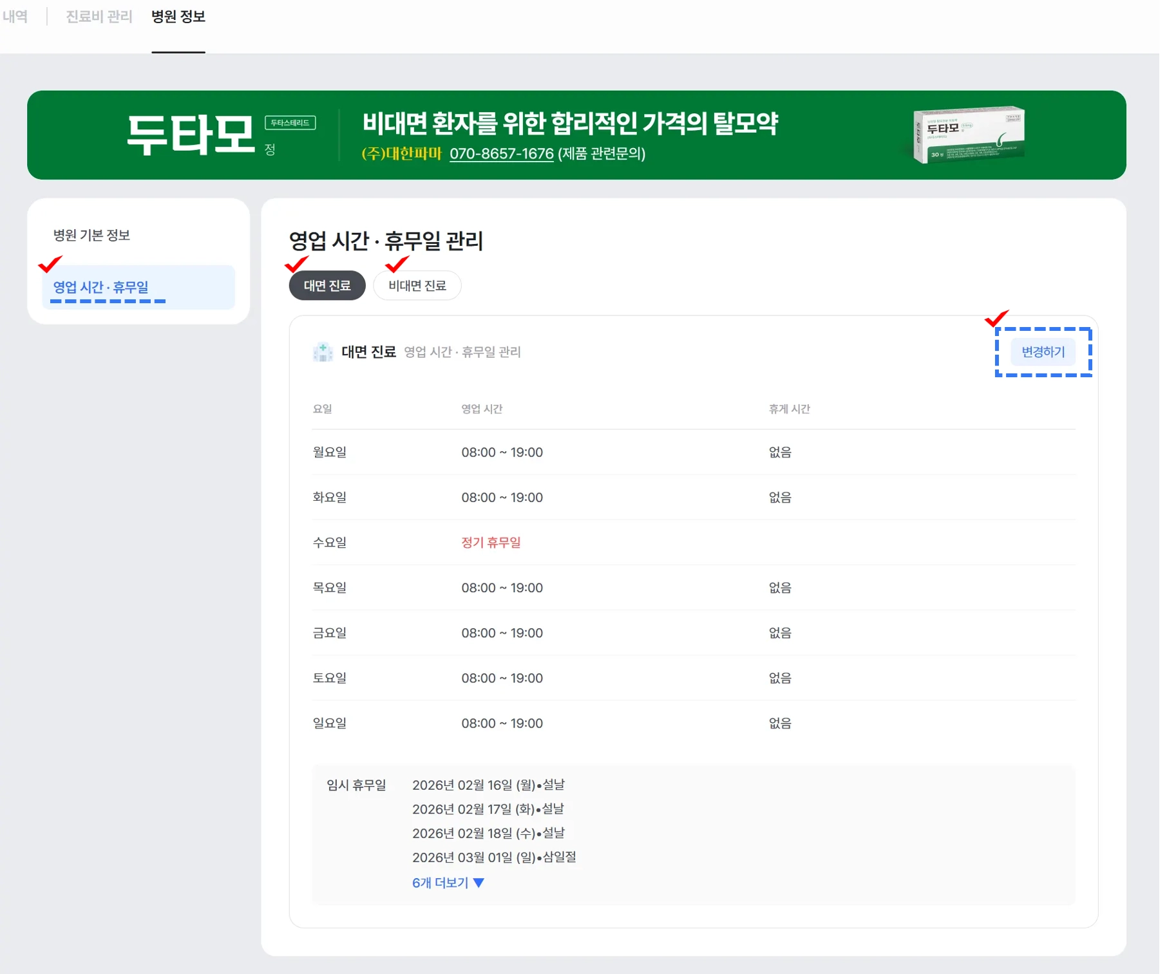Select the 대면 진료 pill toggle
The image size is (1167, 974).
[327, 286]
